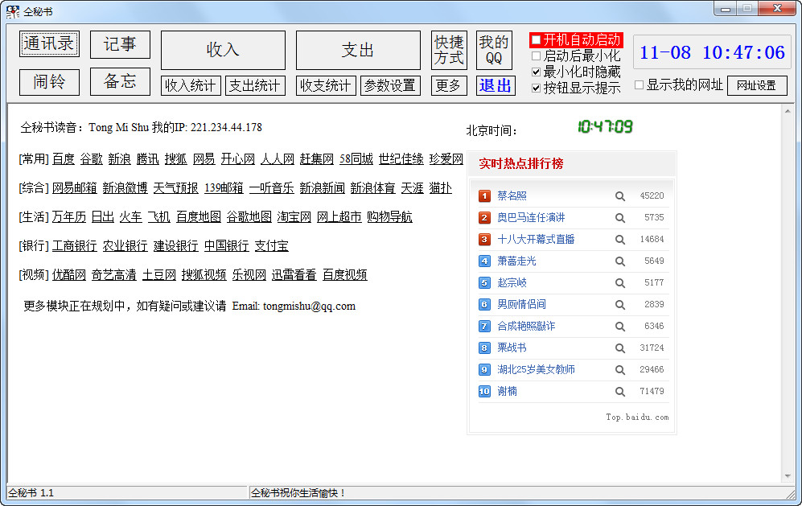Click 我的QQ button
Image resolution: width=802 pixels, height=506 pixels.
point(494,50)
